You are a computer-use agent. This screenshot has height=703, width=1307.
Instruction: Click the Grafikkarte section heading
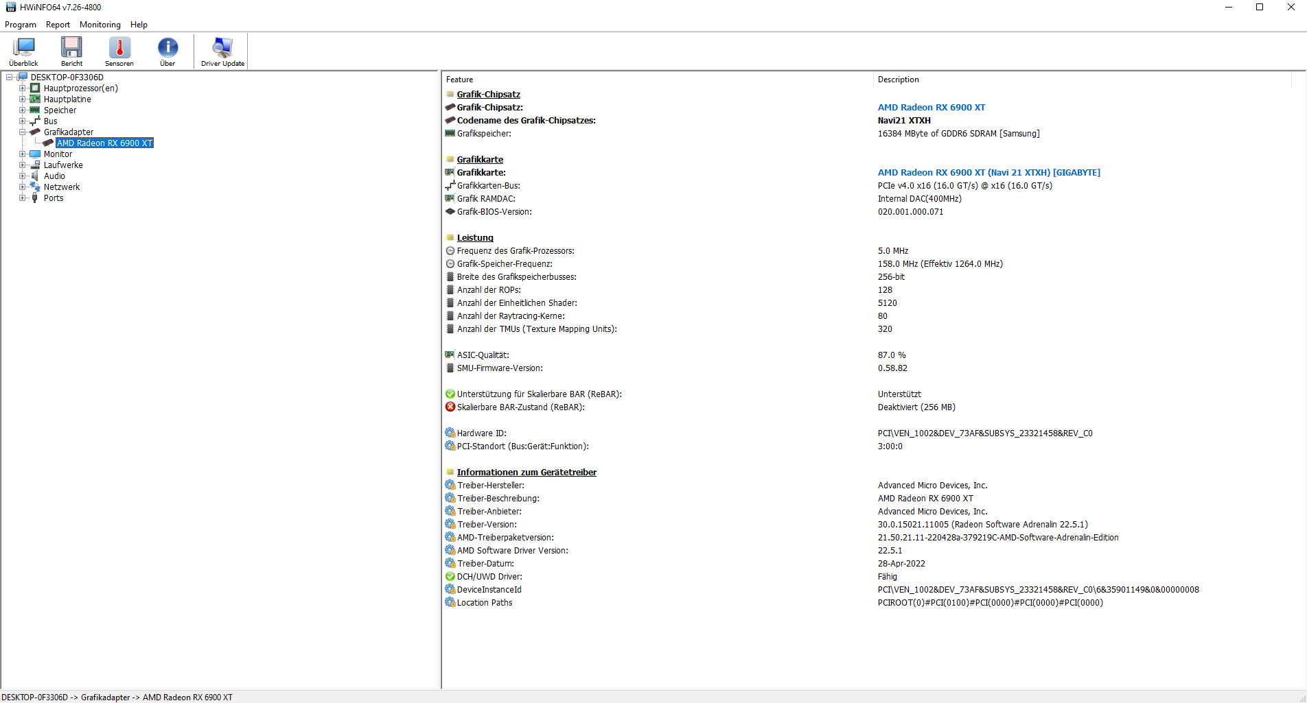[x=480, y=159]
